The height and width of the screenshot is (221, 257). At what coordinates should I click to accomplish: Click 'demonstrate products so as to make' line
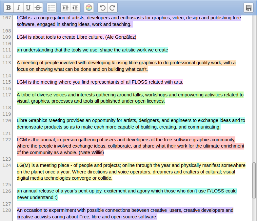(x=119, y=127)
